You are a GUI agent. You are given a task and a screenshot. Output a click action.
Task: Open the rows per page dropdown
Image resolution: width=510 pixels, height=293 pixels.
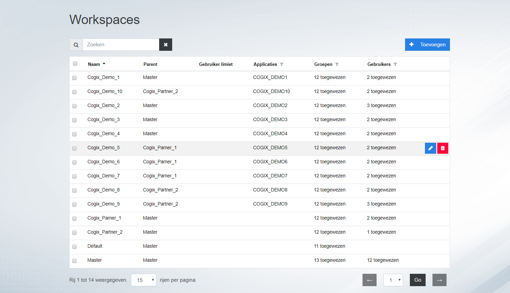click(144, 280)
